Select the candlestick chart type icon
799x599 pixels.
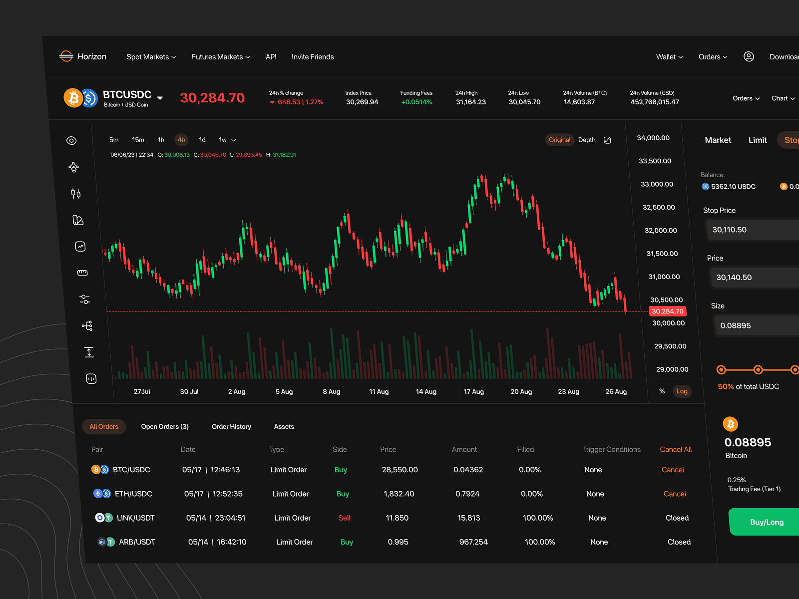tap(76, 194)
